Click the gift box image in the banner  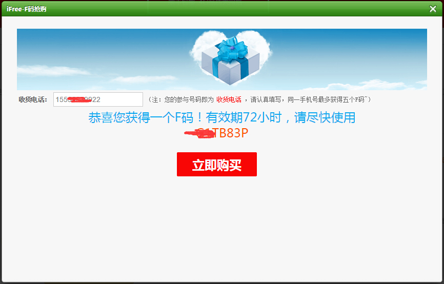coord(230,61)
